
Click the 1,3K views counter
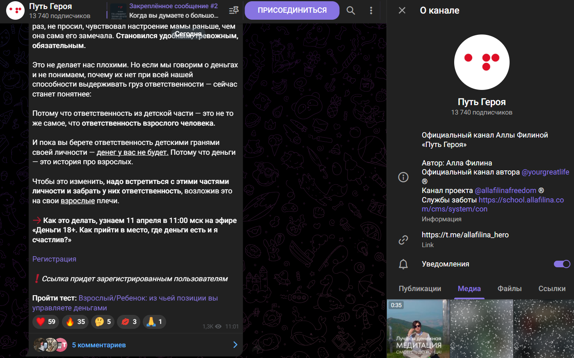212,326
